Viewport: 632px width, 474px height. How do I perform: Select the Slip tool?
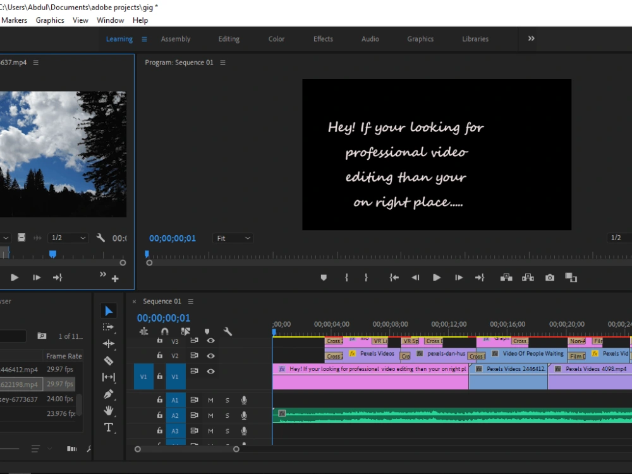pos(109,377)
